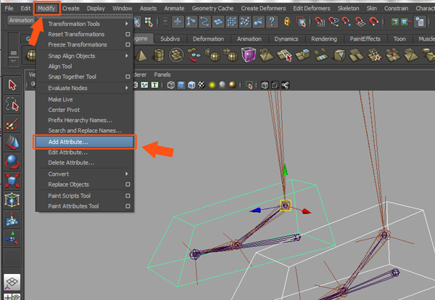The height and width of the screenshot is (300, 435).
Task: Click the red-arrow input connections icon
Action: [394, 22]
